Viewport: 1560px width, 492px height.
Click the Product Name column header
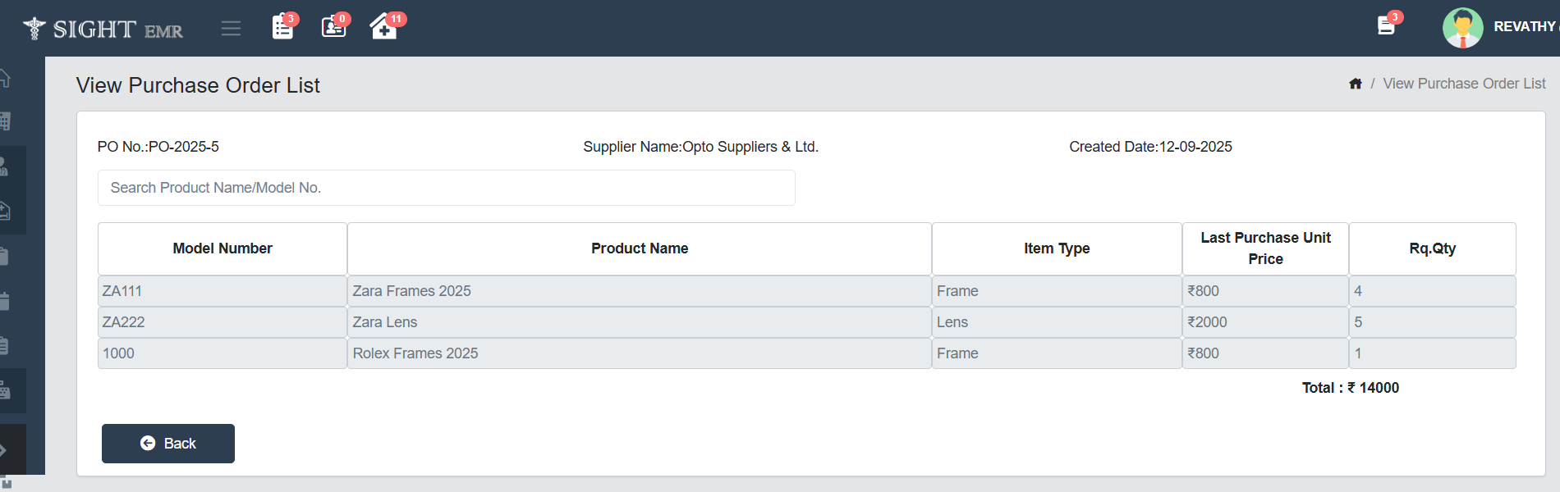[x=640, y=248]
